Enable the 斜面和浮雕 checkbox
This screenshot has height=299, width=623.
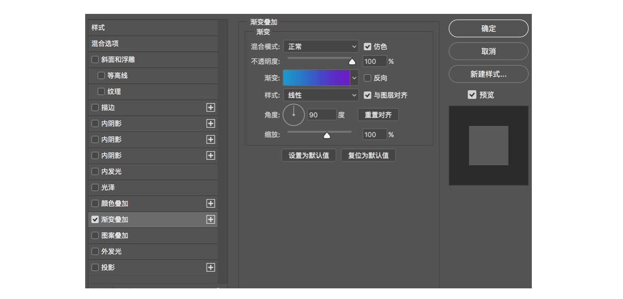point(95,60)
